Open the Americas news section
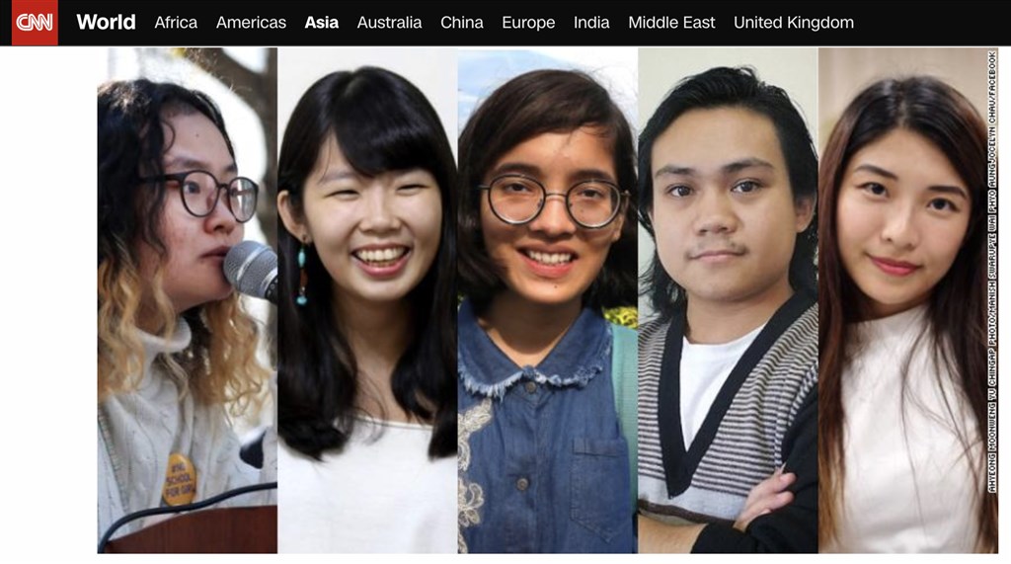Viewport: 1011px width, 564px height. pyautogui.click(x=251, y=23)
